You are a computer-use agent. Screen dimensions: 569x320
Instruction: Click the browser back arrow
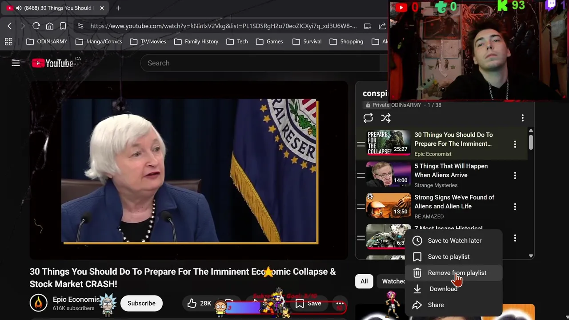tap(9, 26)
